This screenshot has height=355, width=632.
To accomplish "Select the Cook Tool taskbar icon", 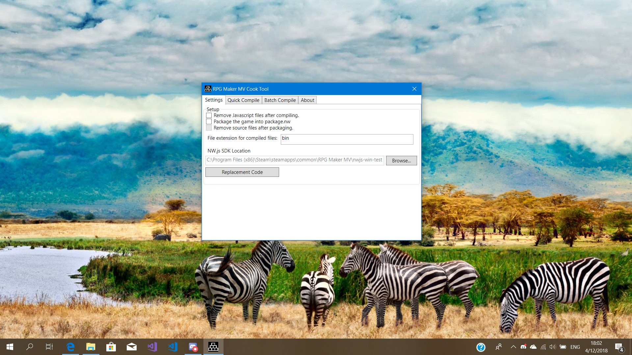I will click(x=213, y=347).
